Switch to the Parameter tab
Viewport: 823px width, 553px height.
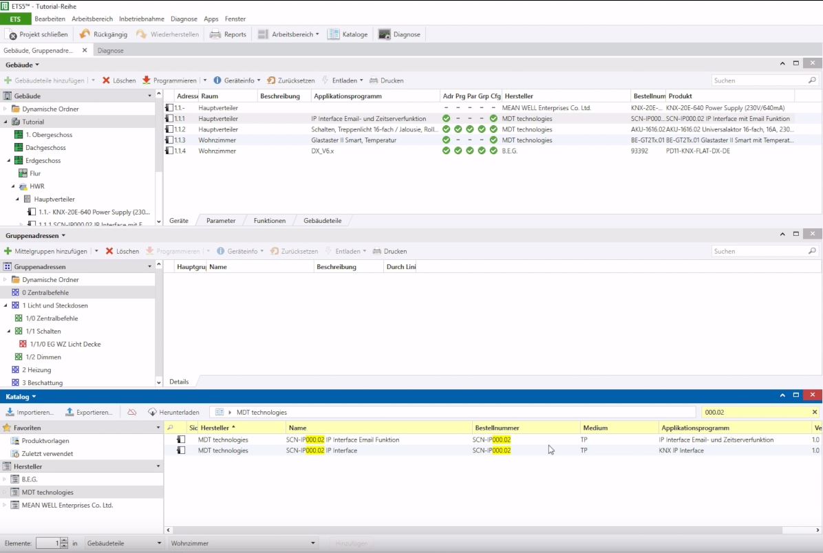pos(221,221)
